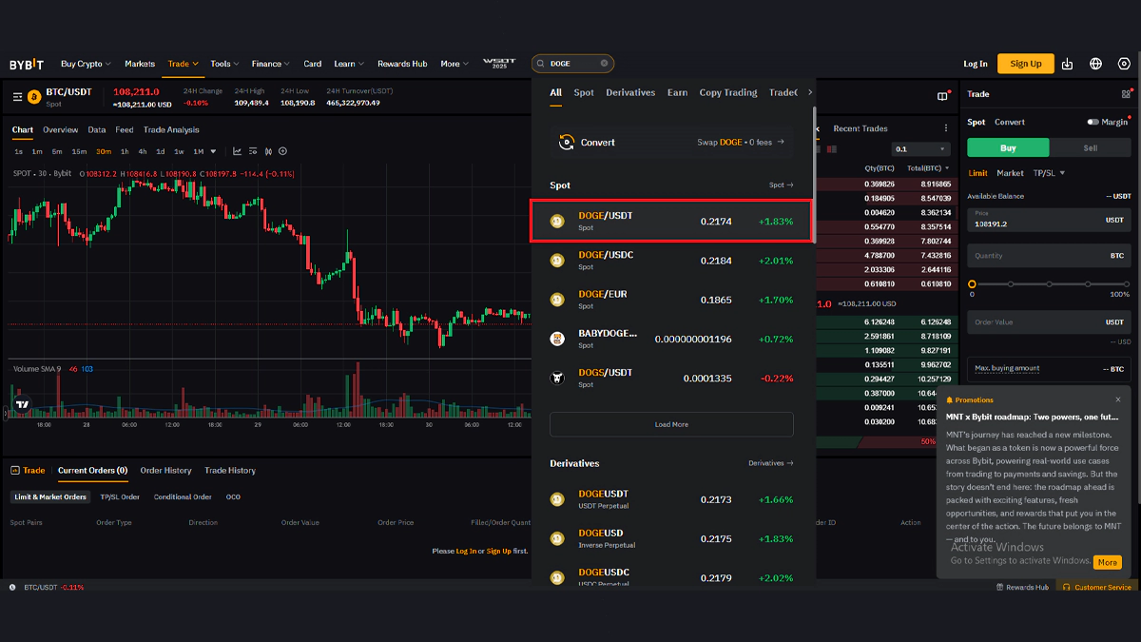Select the 15m chart interval
The width and height of the screenshot is (1141, 642).
coord(80,151)
